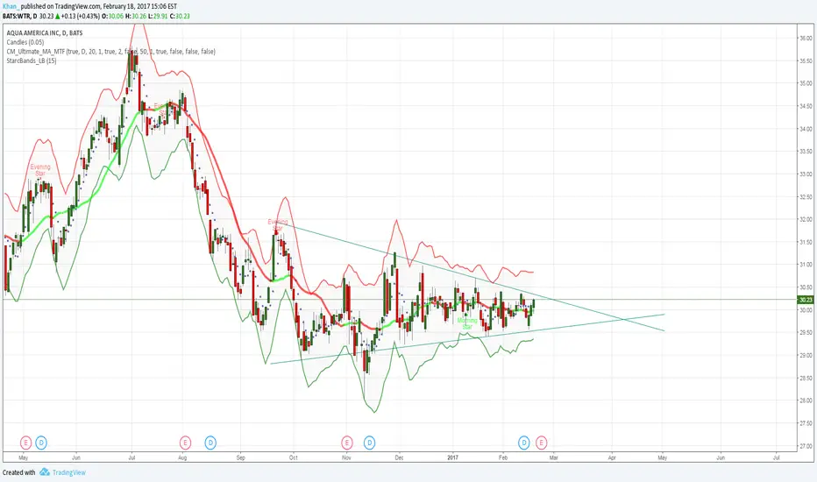Click the green 30.23 current price label
817x482 pixels.
pos(806,300)
